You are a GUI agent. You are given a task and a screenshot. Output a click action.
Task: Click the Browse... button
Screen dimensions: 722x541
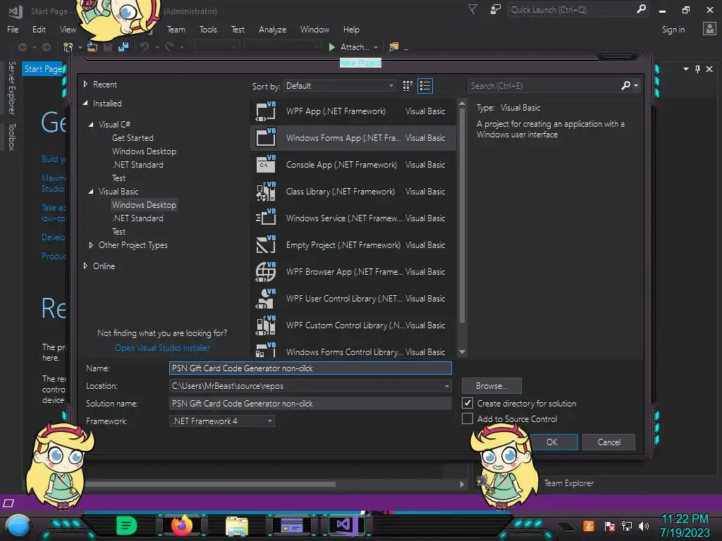pyautogui.click(x=491, y=386)
